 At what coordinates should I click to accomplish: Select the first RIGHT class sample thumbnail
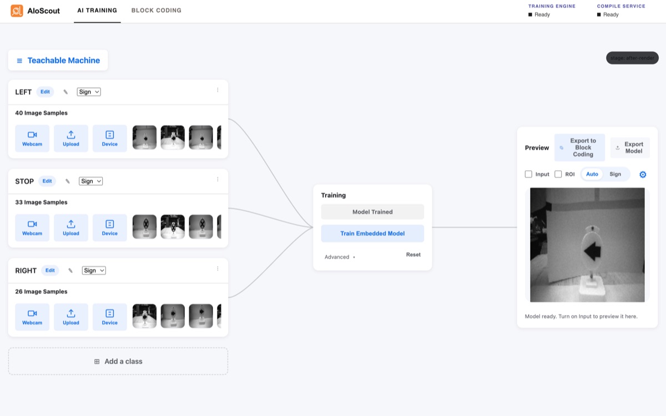click(x=144, y=316)
